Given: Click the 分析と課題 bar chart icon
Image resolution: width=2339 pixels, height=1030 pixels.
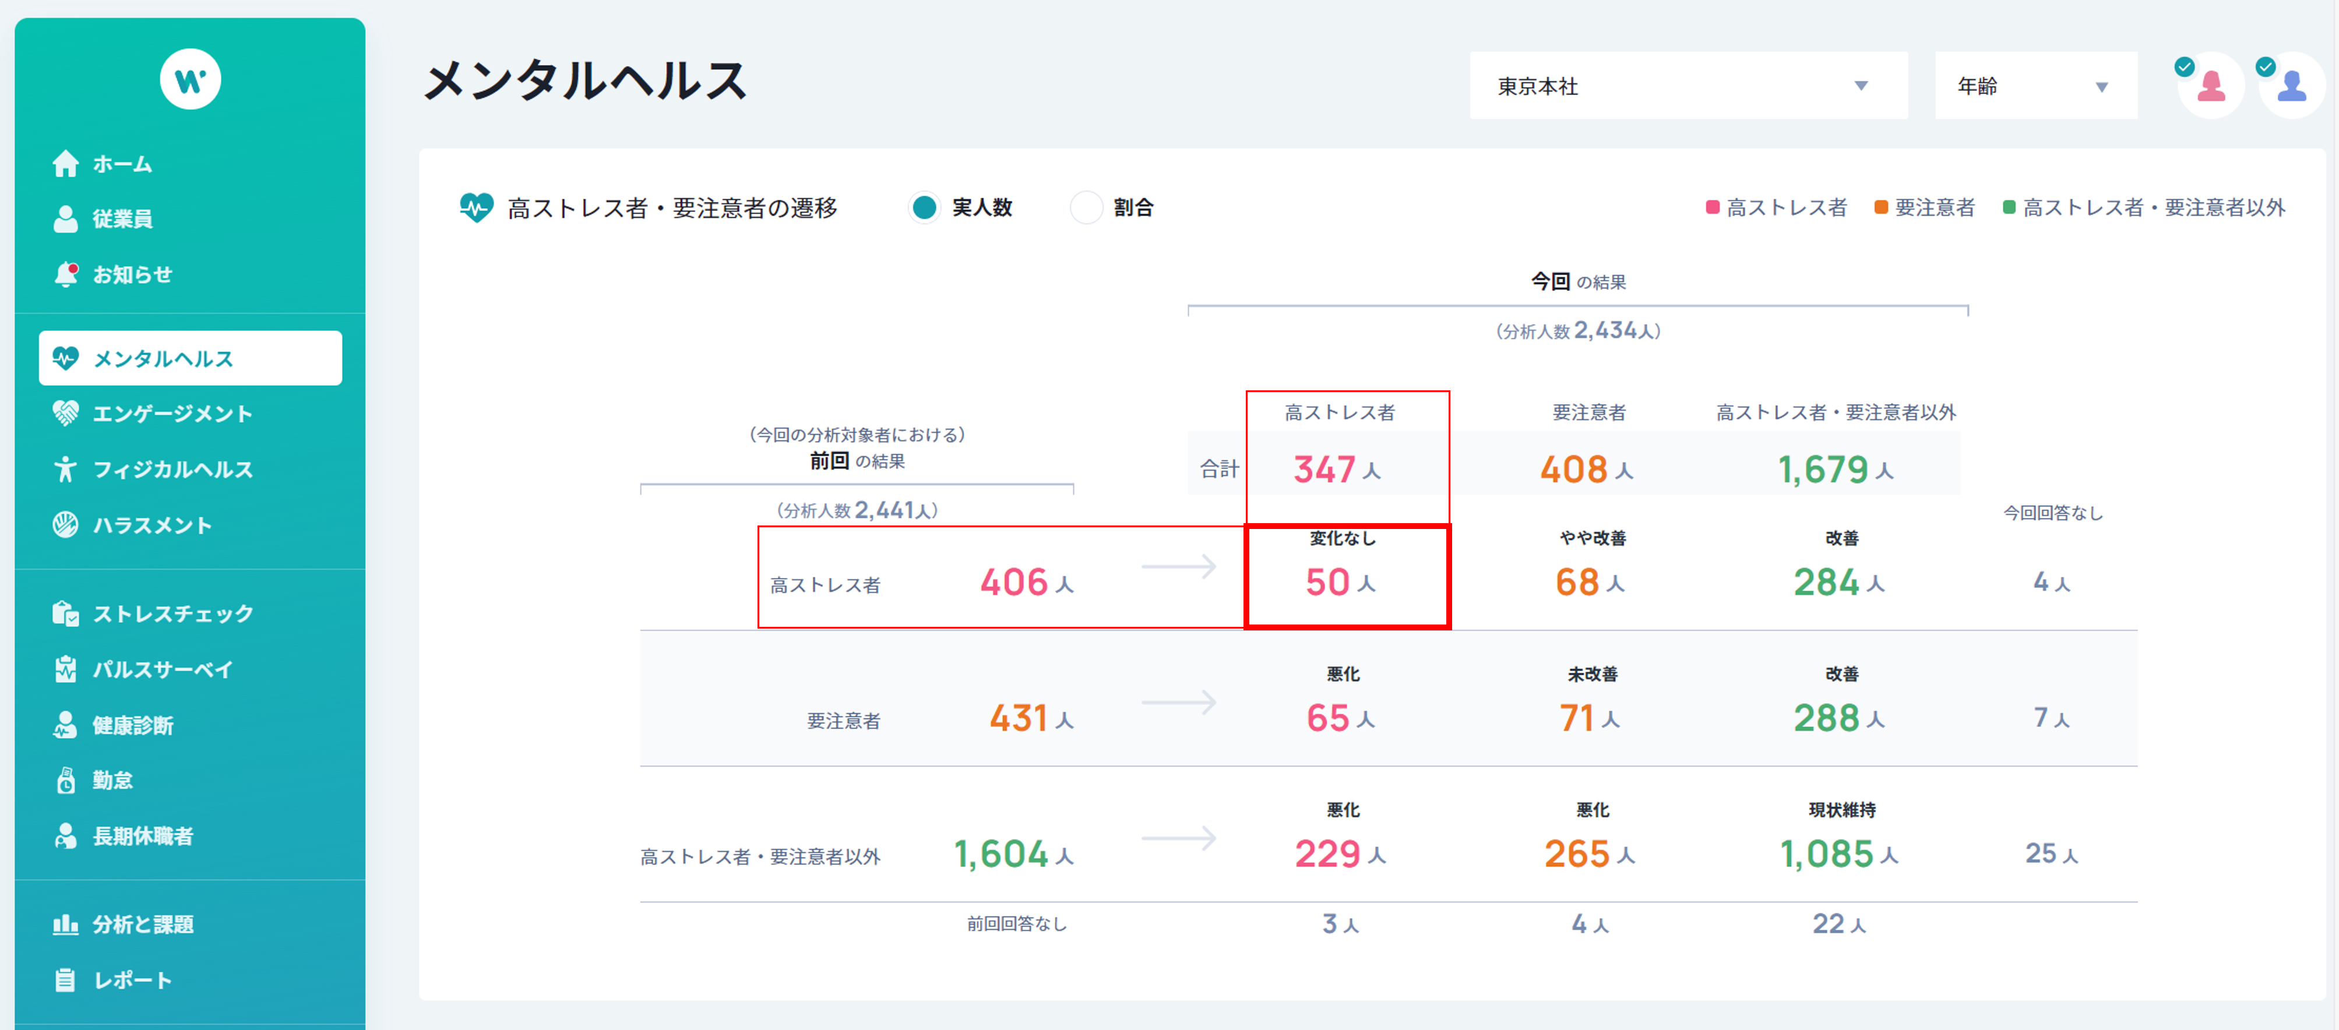Looking at the screenshot, I should (65, 925).
